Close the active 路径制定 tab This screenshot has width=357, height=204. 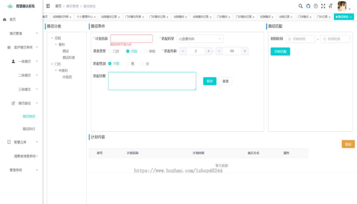click(x=350, y=17)
